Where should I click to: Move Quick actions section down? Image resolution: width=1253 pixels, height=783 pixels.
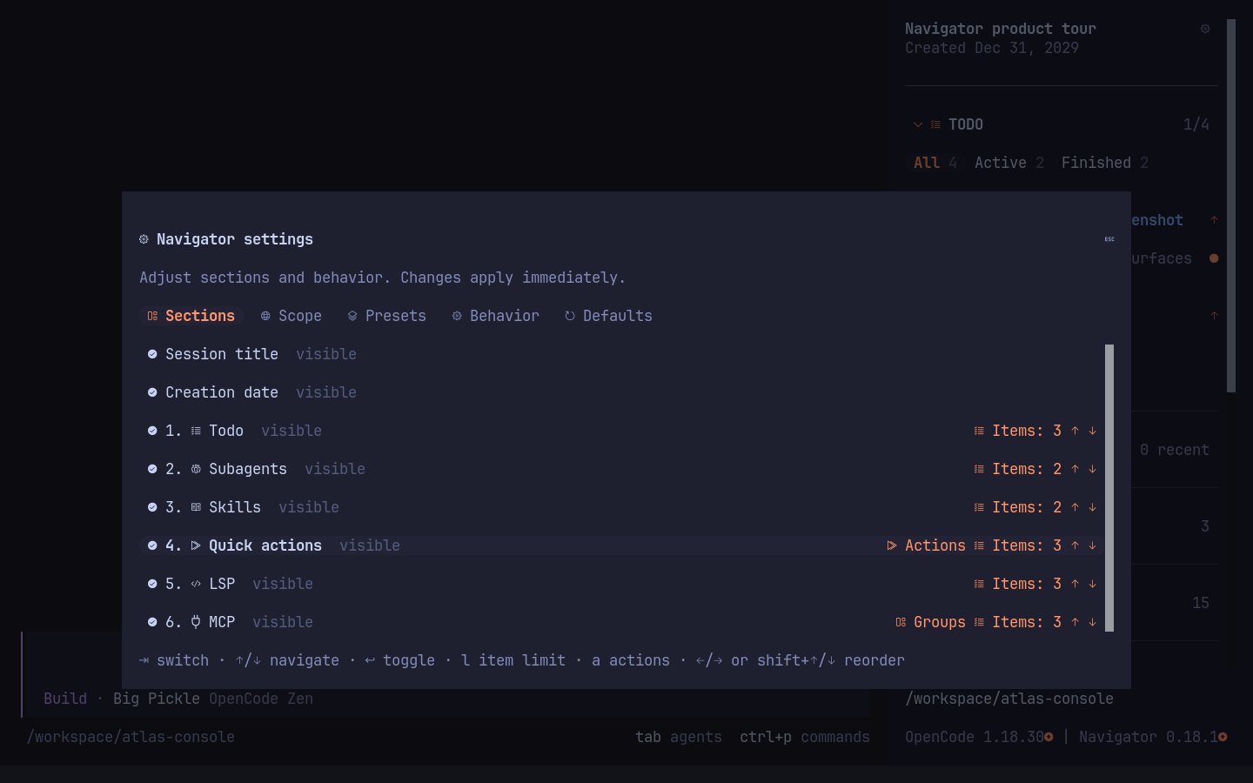1092,545
